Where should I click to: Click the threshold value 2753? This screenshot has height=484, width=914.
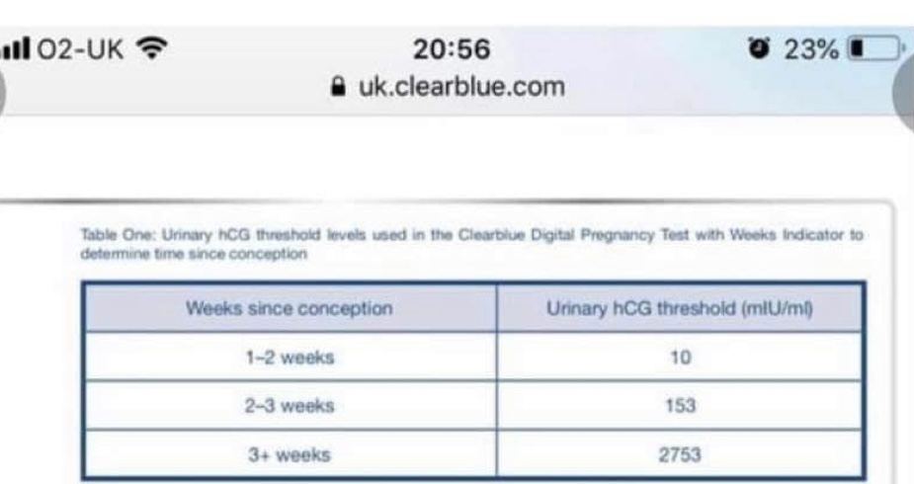pos(680,455)
